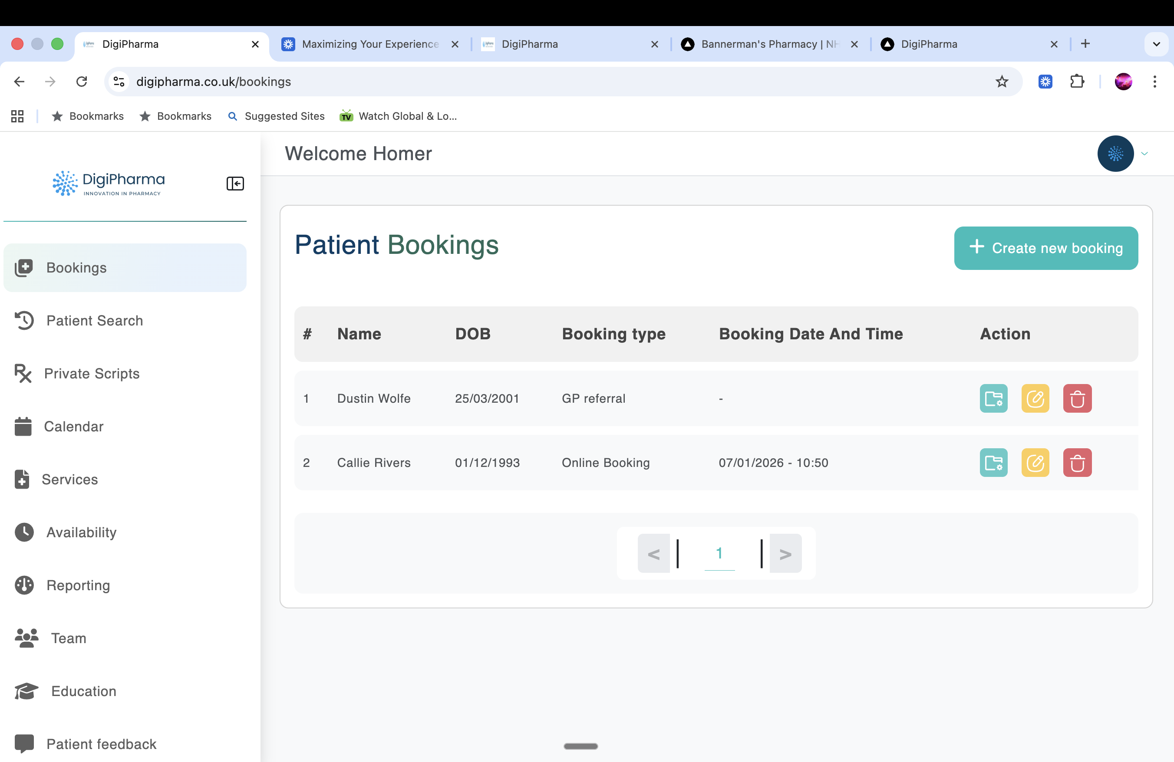Screen dimensions: 1174x762
Task: Go to Private Scripts section
Action: pos(91,374)
